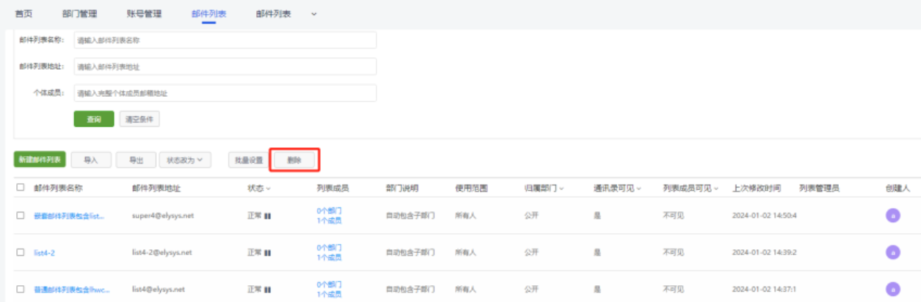
Task: Click pause icon in list4-2@elysys.net row status
Action: click(266, 252)
